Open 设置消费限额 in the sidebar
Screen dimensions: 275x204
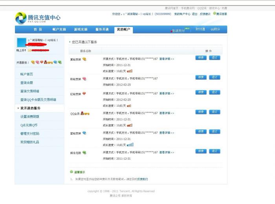pos(30,117)
